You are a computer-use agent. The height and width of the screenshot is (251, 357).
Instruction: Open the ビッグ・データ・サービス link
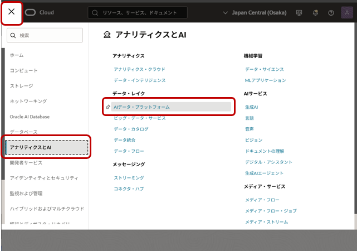(x=140, y=118)
